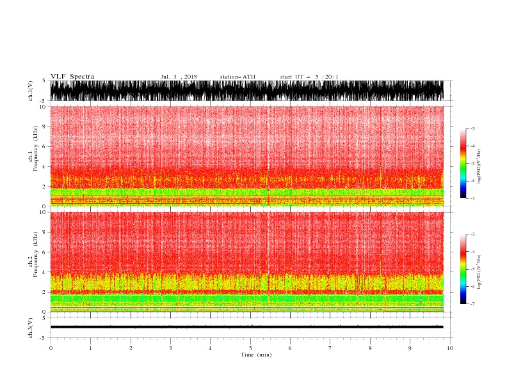Click time axis tick label "4"
The image size is (507, 391).
(x=210, y=348)
